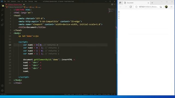Open the View menu

[19, 1]
